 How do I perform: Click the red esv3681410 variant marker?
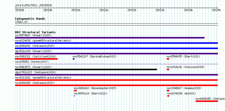point(75,91)
